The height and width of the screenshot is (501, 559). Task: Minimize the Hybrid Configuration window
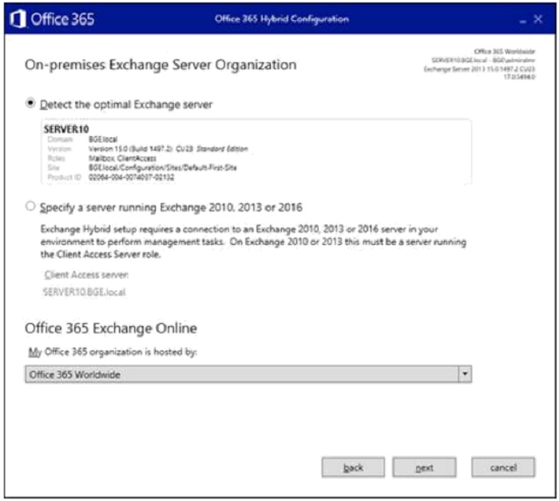click(522, 21)
